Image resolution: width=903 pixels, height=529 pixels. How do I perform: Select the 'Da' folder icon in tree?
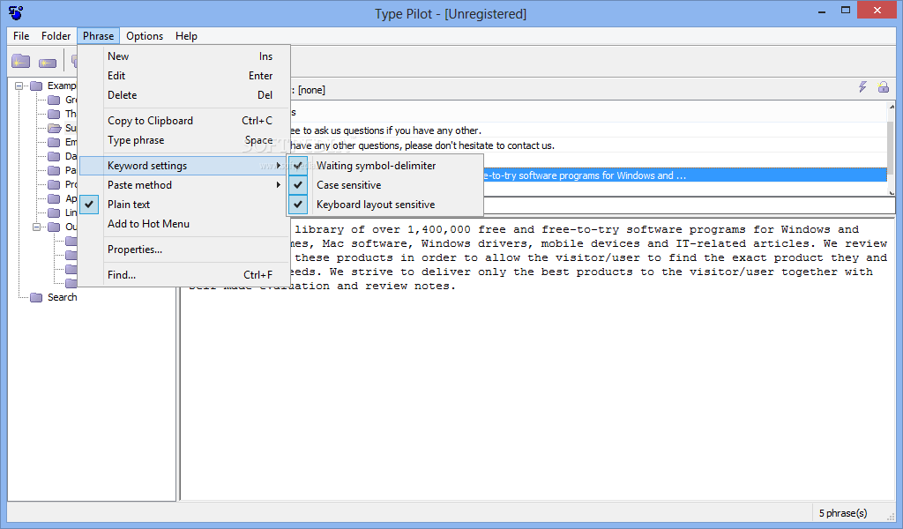click(x=54, y=156)
